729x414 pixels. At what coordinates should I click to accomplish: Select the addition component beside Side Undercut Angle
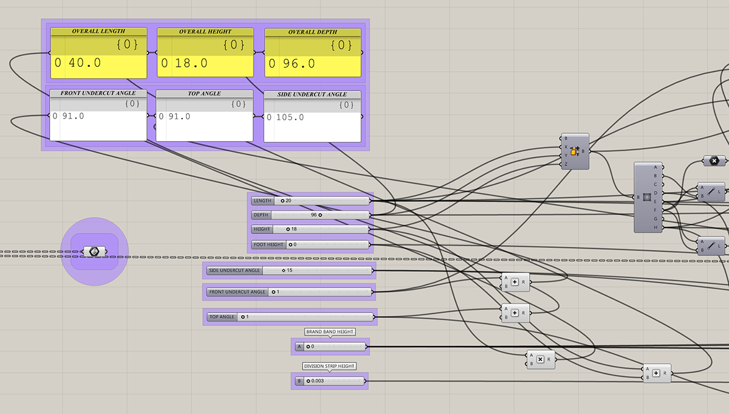pyautogui.click(x=515, y=282)
